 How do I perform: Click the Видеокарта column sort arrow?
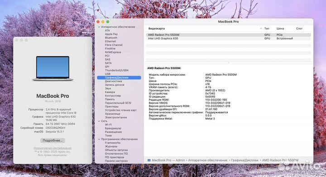pyautogui.click(x=261, y=29)
